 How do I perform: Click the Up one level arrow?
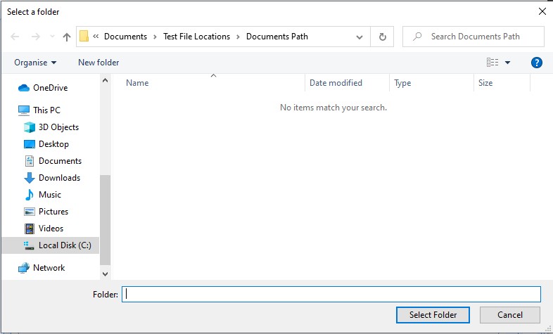67,37
